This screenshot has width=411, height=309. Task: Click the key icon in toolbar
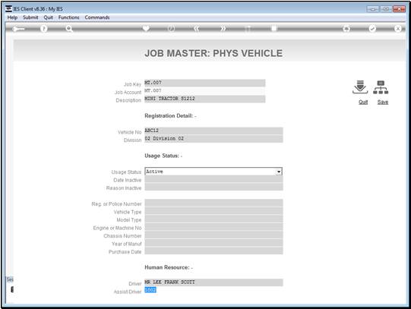(x=18, y=29)
